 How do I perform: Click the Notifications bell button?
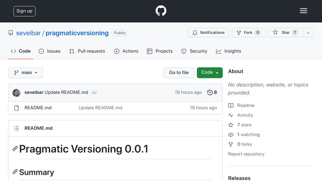[208, 33]
